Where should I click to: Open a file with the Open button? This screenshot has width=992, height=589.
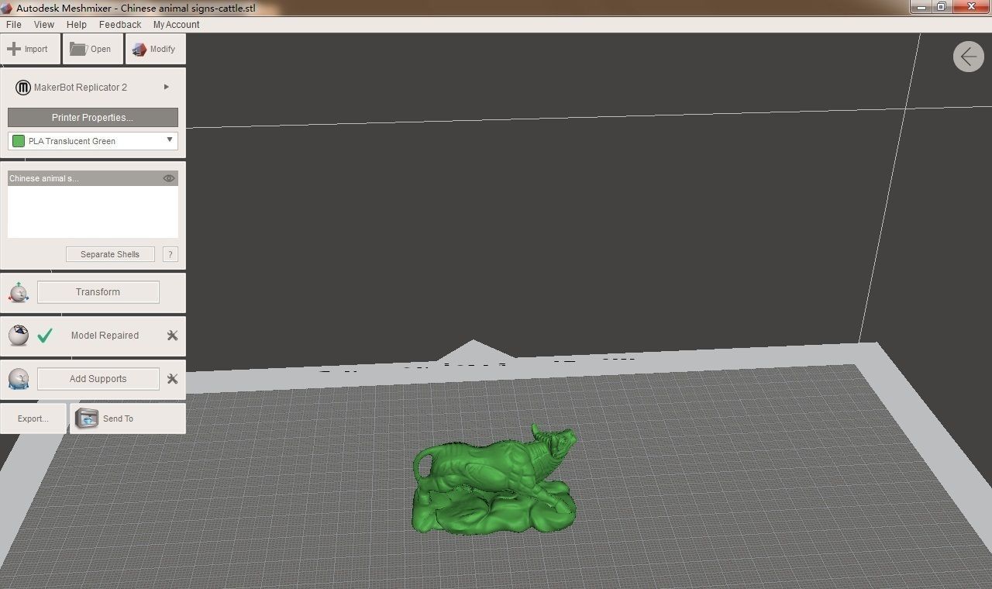(92, 49)
